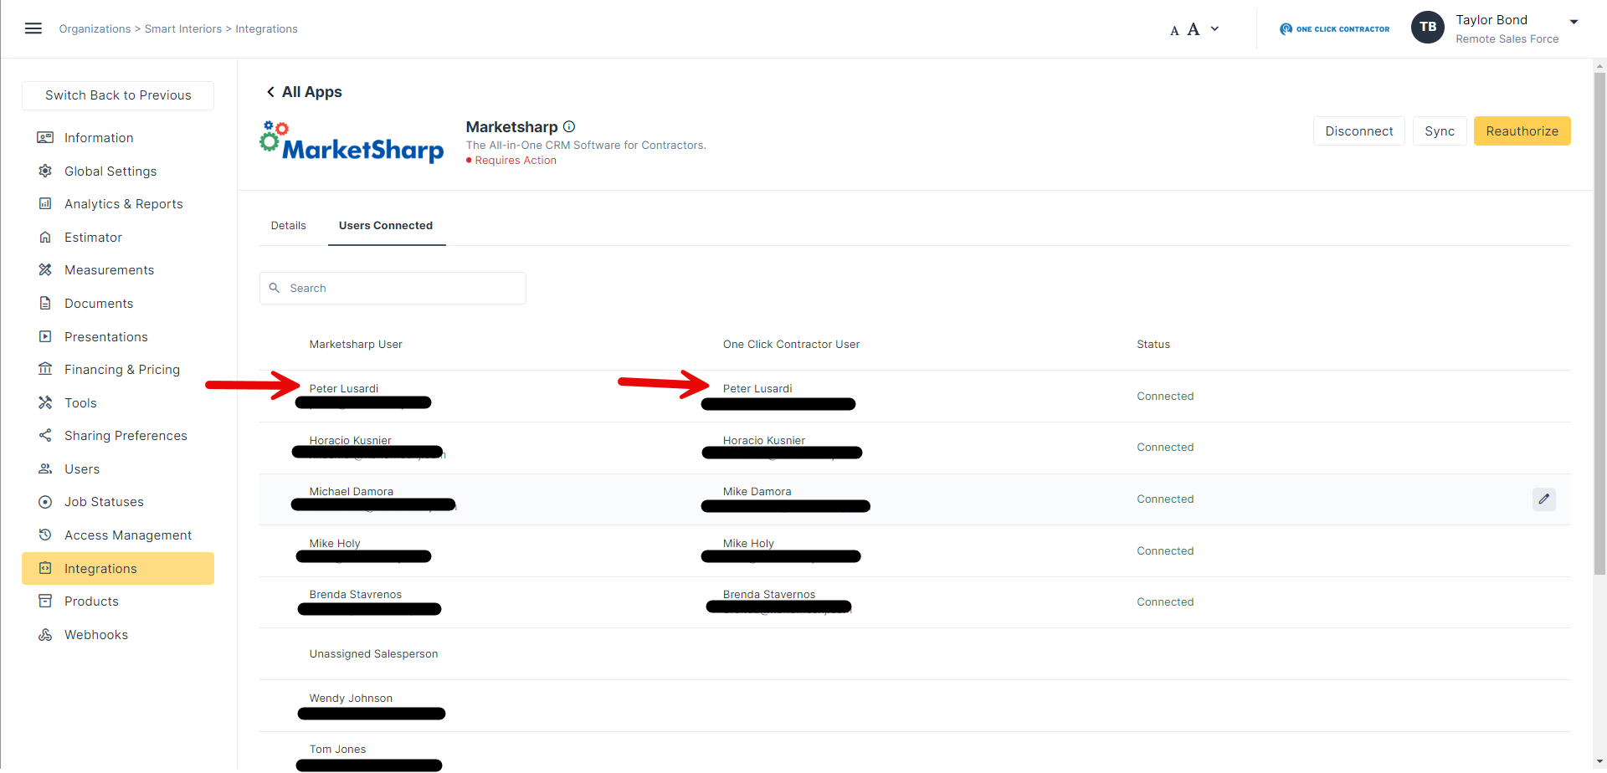Screen dimensions: 1607x773
Task: Edit the Michael Damora row with pencil icon
Action: coord(1544,499)
